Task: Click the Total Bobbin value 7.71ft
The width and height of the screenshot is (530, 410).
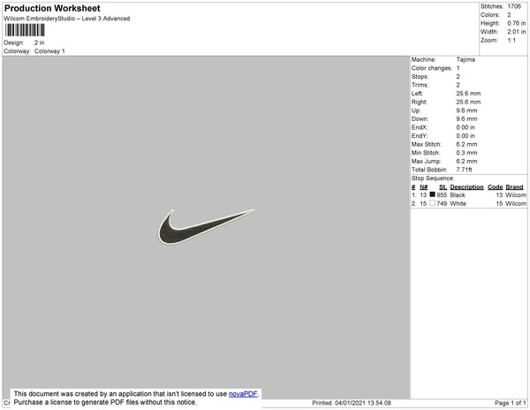Action: tap(464, 170)
